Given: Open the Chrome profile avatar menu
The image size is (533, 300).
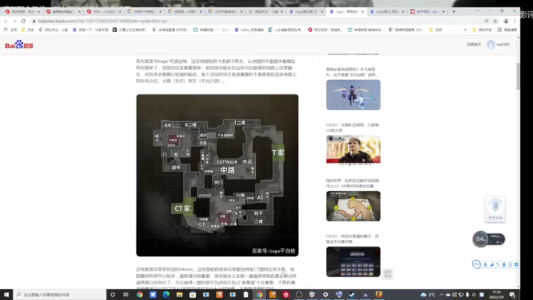Looking at the screenshot, I should 506,21.
